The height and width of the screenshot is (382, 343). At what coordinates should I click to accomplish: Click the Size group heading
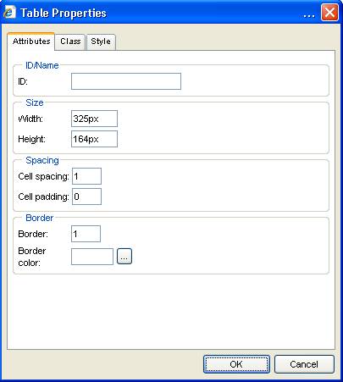[35, 102]
